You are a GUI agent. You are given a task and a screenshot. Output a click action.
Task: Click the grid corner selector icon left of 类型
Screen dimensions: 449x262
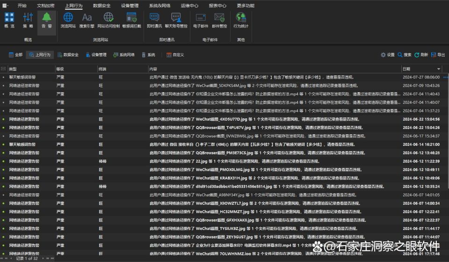point(3,69)
